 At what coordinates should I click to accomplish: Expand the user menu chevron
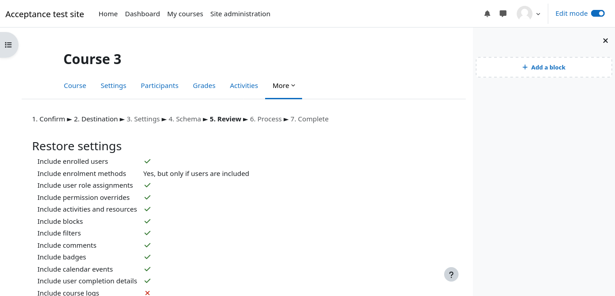pyautogui.click(x=538, y=14)
